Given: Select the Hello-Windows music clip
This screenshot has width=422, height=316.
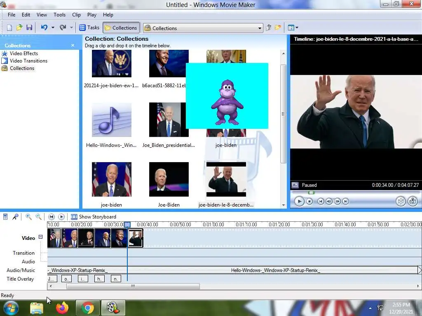Looking at the screenshot, I should point(111,120).
